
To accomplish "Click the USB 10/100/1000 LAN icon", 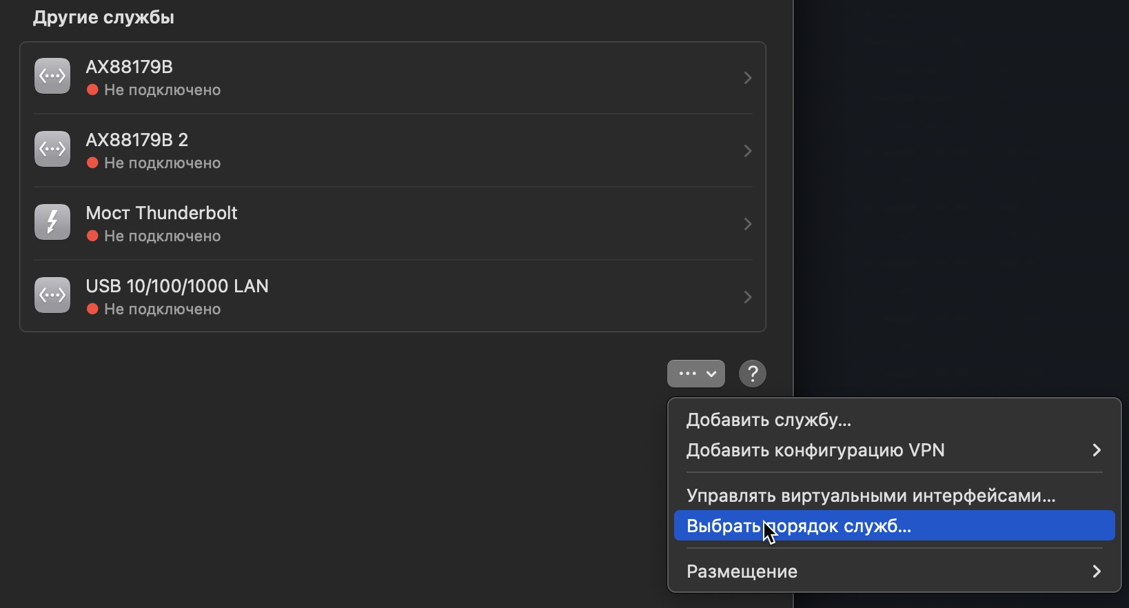I will click(x=52, y=295).
